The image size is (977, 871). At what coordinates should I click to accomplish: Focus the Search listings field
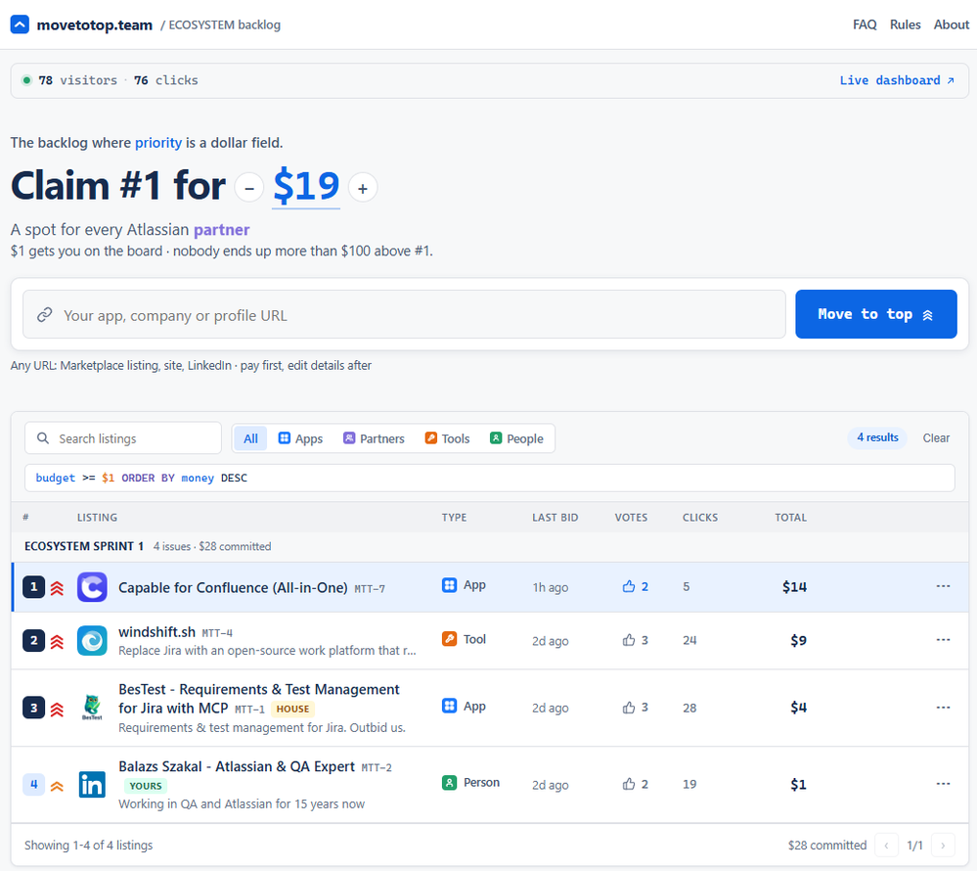(x=123, y=438)
